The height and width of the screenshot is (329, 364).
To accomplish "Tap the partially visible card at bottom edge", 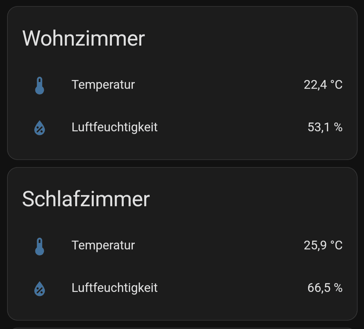I will pyautogui.click(x=182, y=328).
